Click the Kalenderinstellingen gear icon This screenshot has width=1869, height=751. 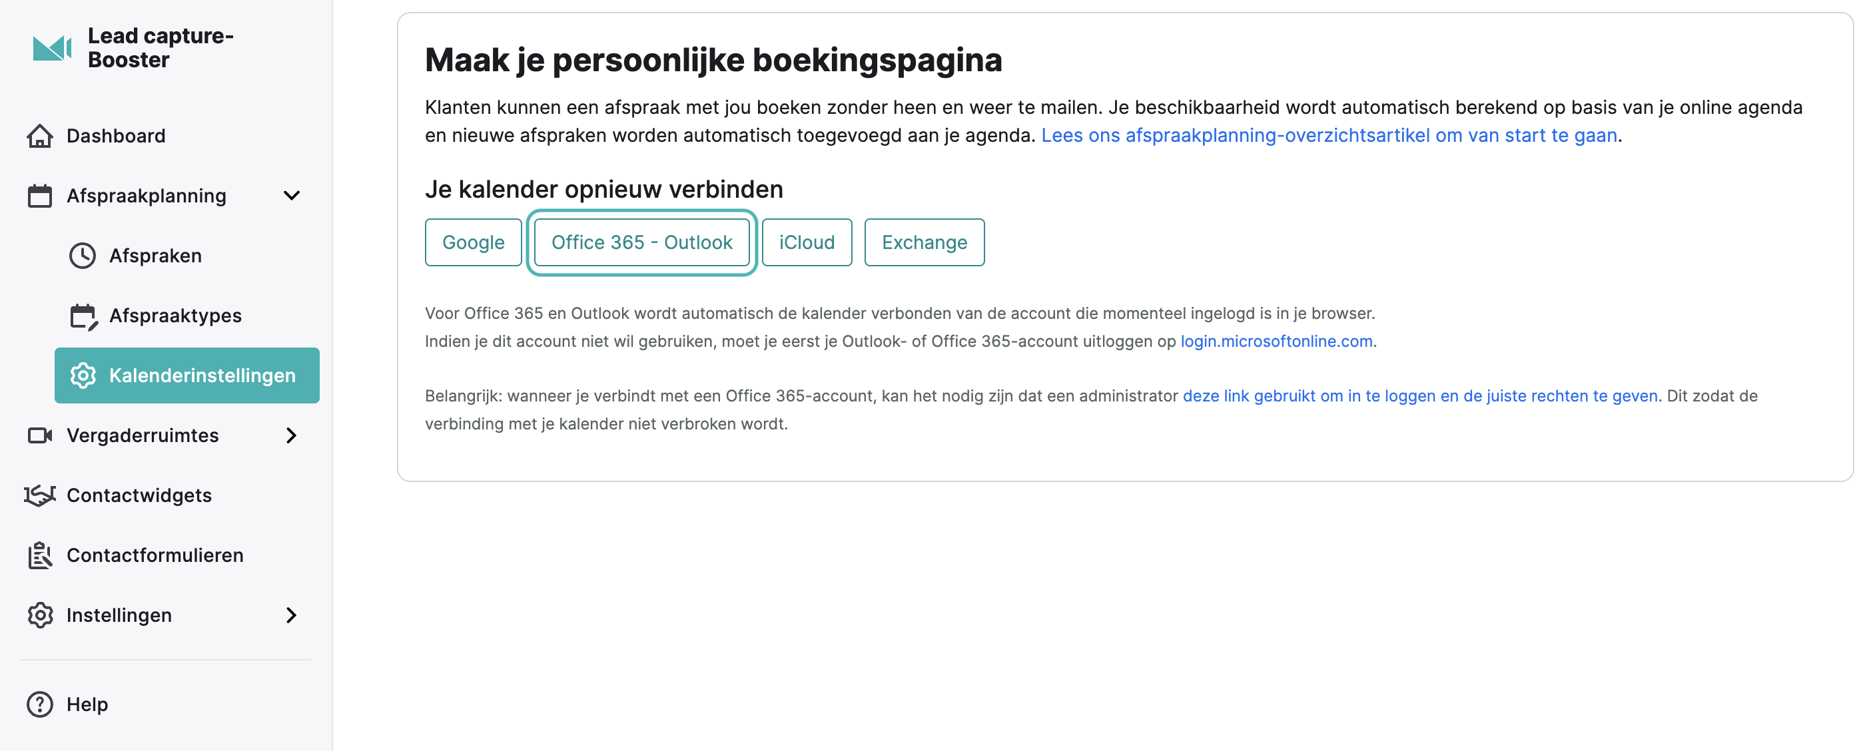83,375
